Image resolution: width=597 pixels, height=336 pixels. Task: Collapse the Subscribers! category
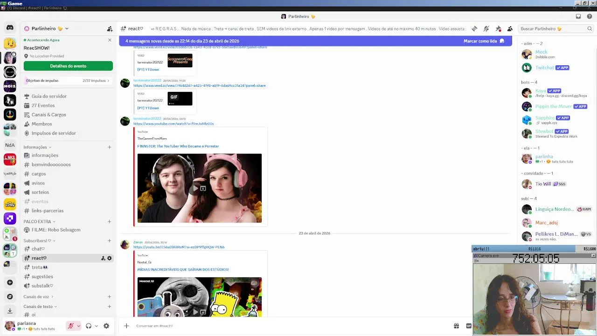(x=40, y=241)
